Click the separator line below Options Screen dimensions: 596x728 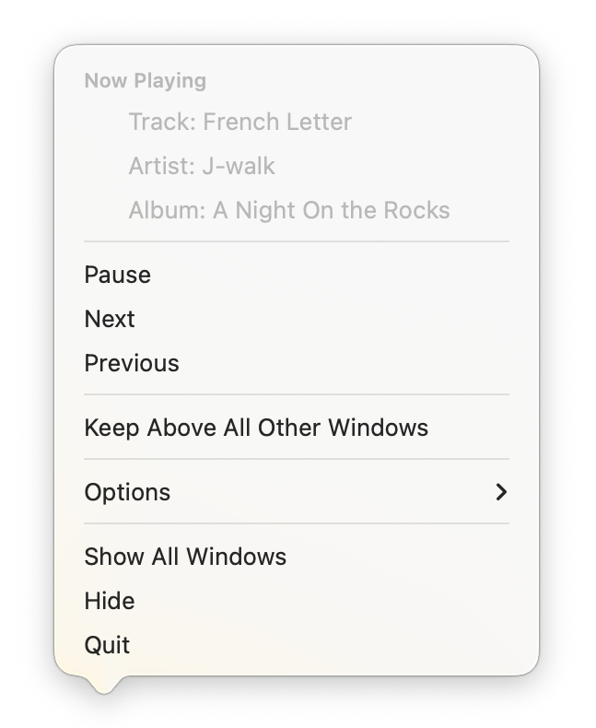[297, 523]
